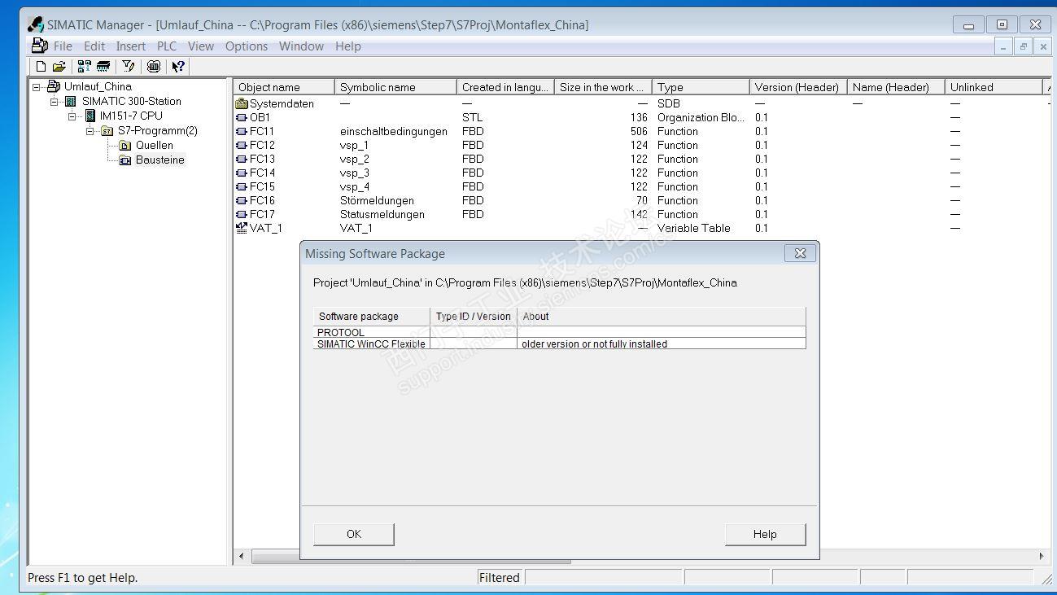Click the STL language cell for OB1

point(472,117)
